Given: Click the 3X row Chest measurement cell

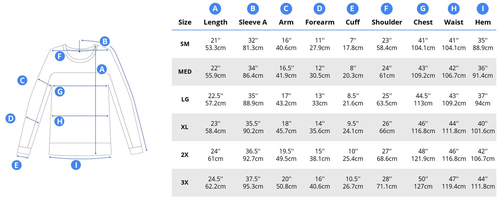Looking at the screenshot, I should pyautogui.click(x=423, y=183).
